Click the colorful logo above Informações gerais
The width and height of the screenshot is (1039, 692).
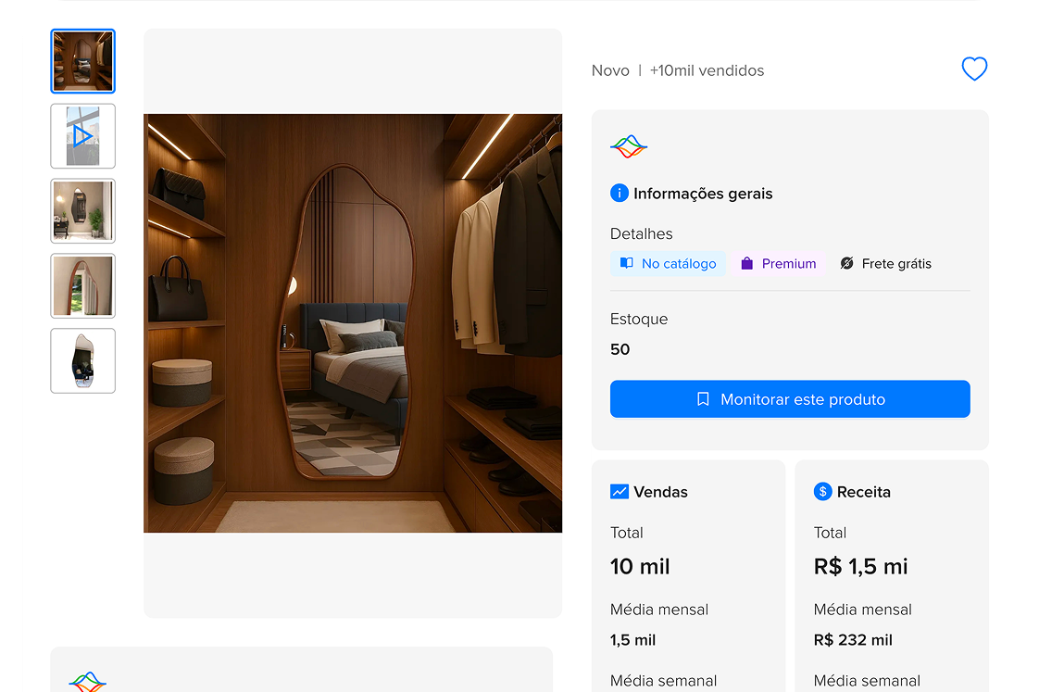(x=629, y=146)
